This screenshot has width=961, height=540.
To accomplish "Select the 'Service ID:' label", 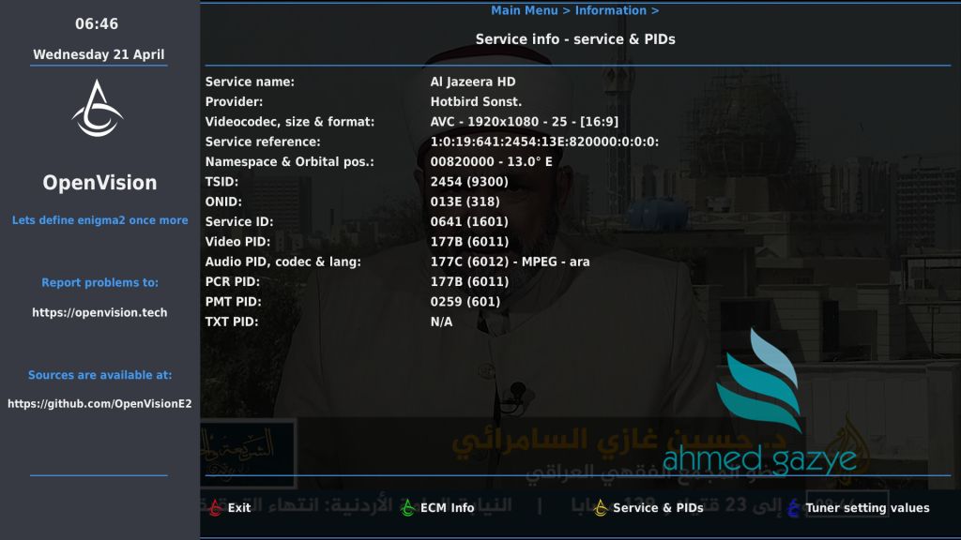I will [x=239, y=221].
